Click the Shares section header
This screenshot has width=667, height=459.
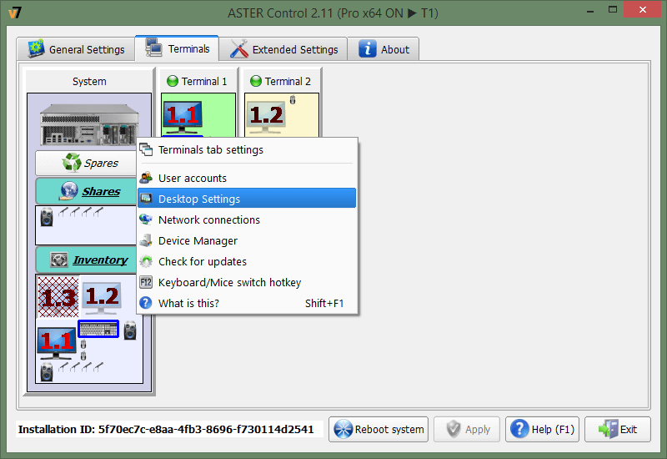(x=87, y=192)
